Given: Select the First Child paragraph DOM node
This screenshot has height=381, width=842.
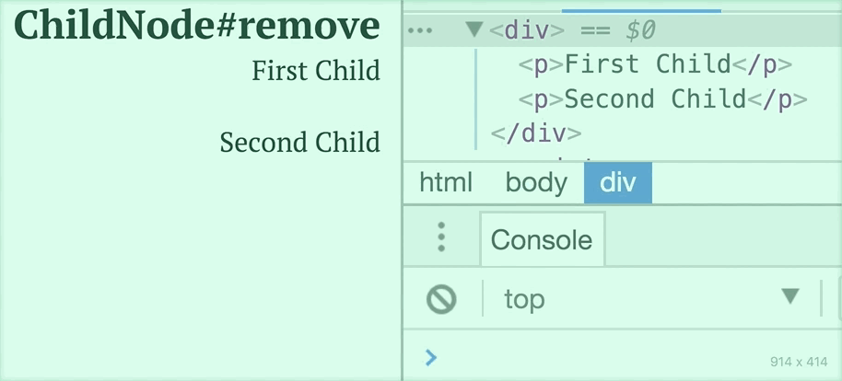Looking at the screenshot, I should tap(655, 64).
